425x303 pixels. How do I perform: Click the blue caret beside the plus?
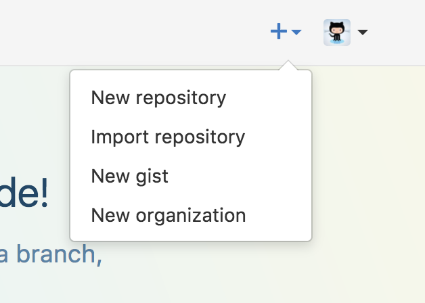(x=296, y=32)
